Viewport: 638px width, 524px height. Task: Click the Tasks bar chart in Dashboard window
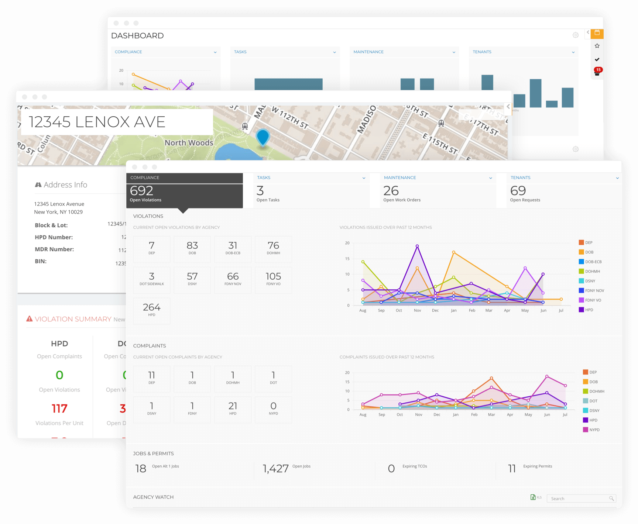click(x=288, y=84)
